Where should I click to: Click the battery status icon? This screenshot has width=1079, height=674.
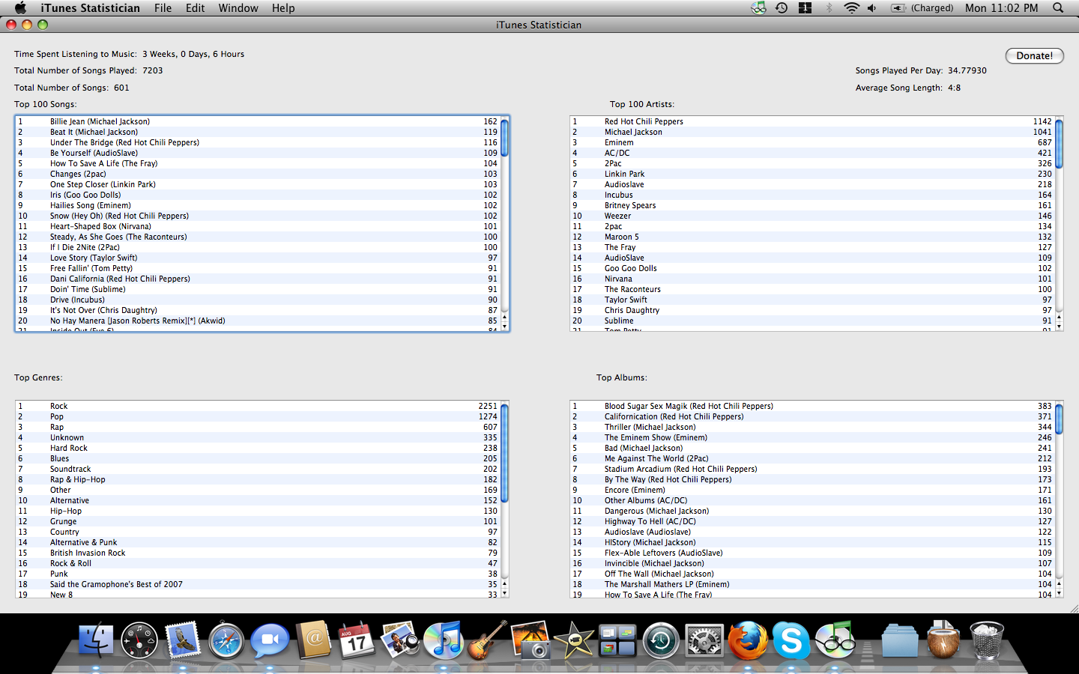tap(922, 7)
